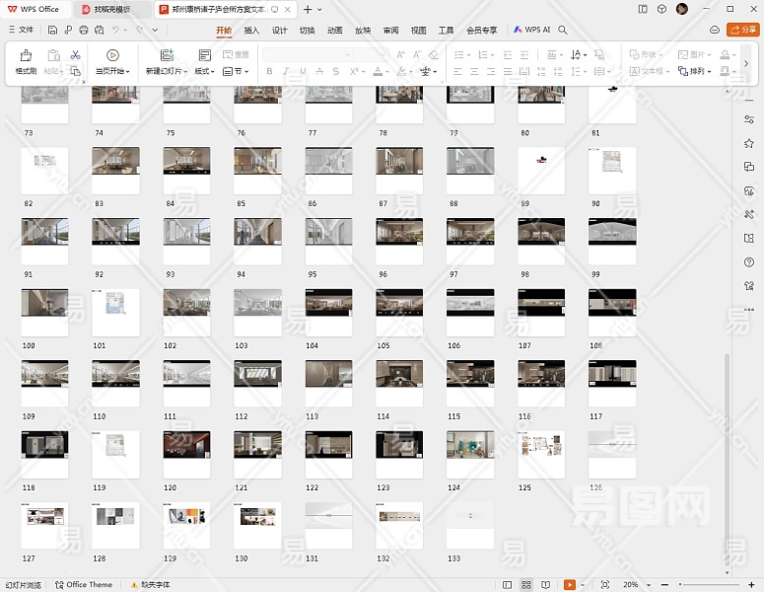Click the orange 分享 share button
This screenshot has height=592, width=764.
click(742, 31)
